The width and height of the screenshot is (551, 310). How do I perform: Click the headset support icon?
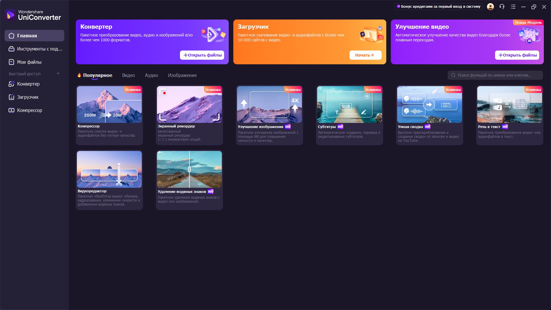tap(502, 7)
